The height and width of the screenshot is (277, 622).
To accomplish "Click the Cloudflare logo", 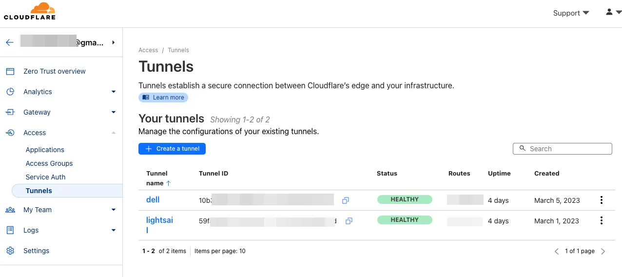I will [x=30, y=12].
